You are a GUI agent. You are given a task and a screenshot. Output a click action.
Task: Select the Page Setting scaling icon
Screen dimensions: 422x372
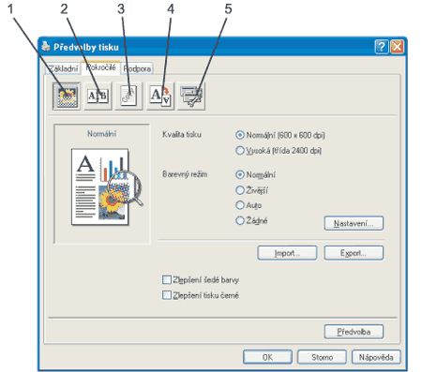click(160, 96)
